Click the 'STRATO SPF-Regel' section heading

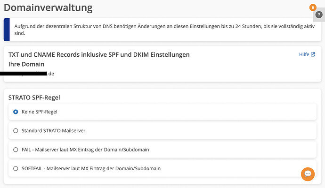34,97
